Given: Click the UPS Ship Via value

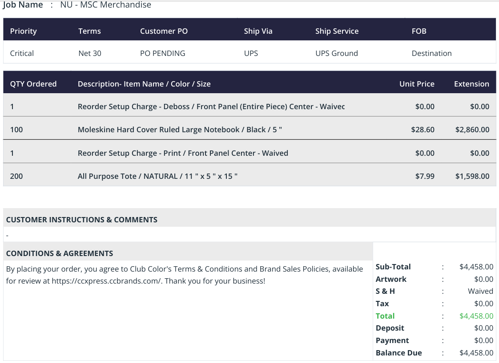Looking at the screenshot, I should 251,53.
